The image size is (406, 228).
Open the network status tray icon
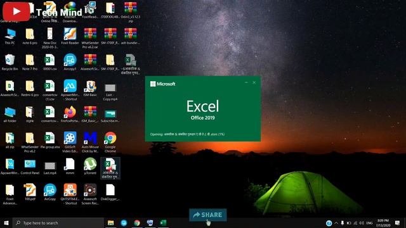coord(355,223)
